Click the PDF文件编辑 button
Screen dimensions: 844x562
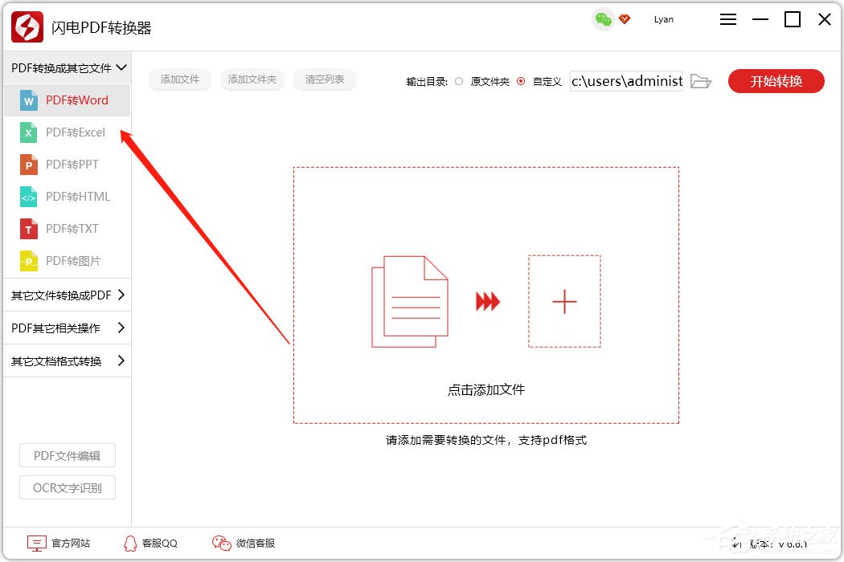[68, 455]
